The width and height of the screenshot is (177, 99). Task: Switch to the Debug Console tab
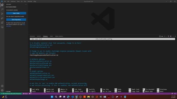tap(59, 36)
